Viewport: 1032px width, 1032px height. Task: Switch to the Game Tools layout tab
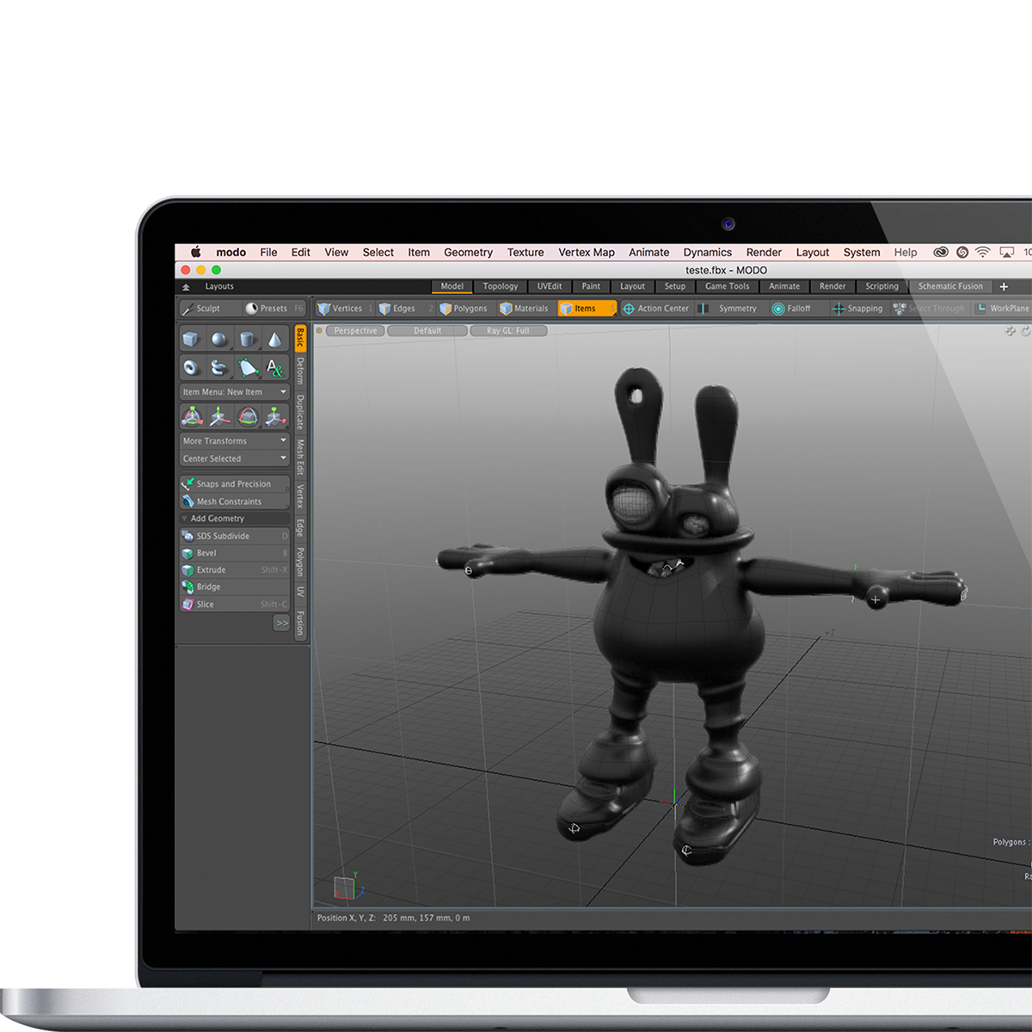point(728,286)
